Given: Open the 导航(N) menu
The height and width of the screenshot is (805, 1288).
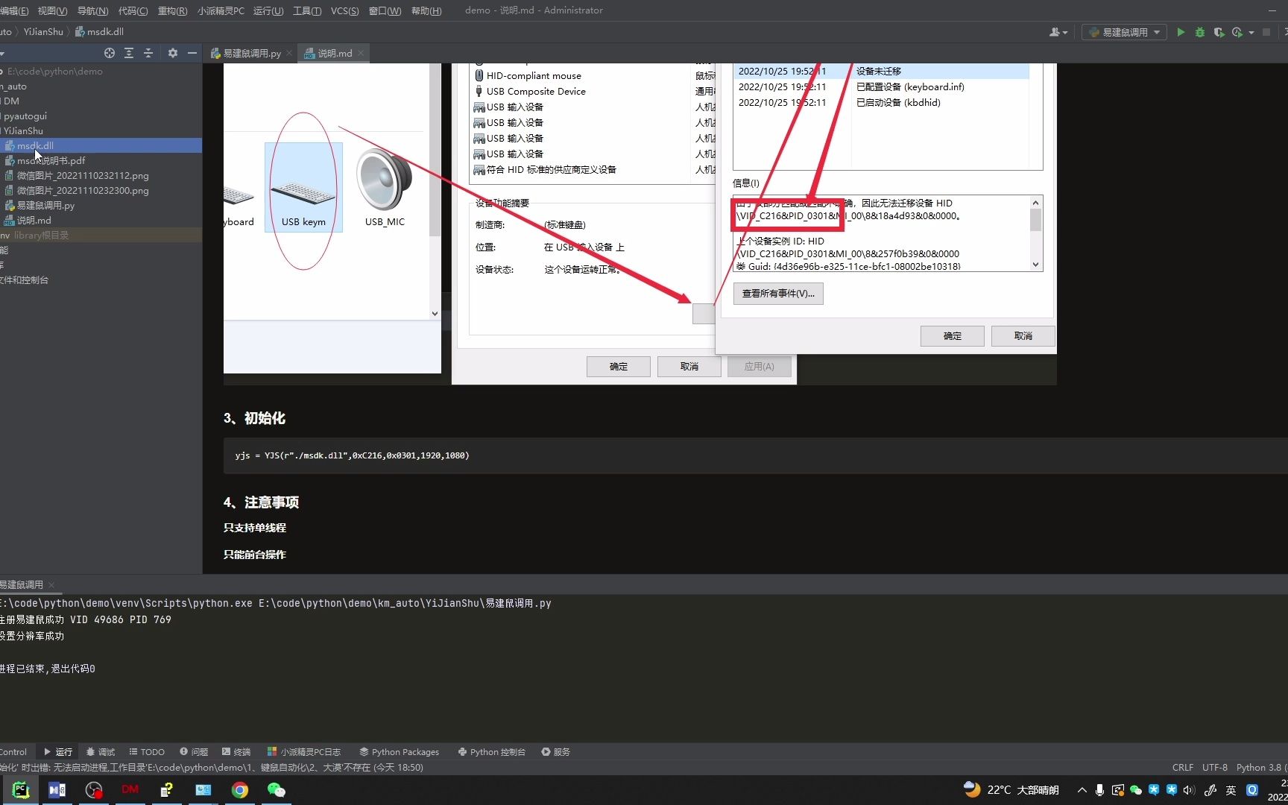Looking at the screenshot, I should click(x=92, y=10).
